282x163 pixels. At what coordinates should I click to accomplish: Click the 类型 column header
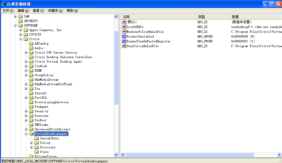click(x=212, y=17)
